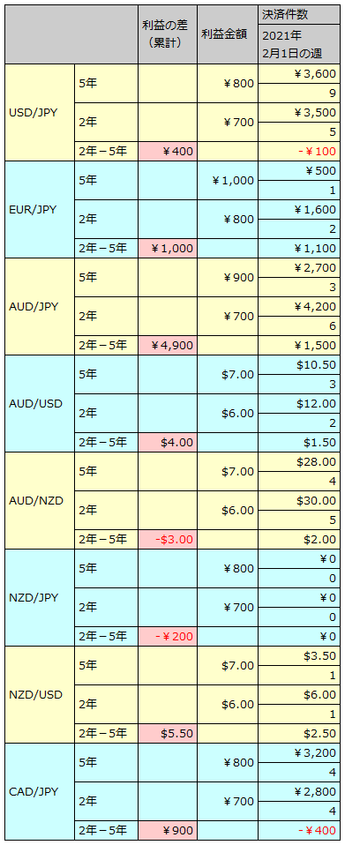Click the AUD/JPY currency pair cell
Screen dimensions: 345x845
(40, 306)
